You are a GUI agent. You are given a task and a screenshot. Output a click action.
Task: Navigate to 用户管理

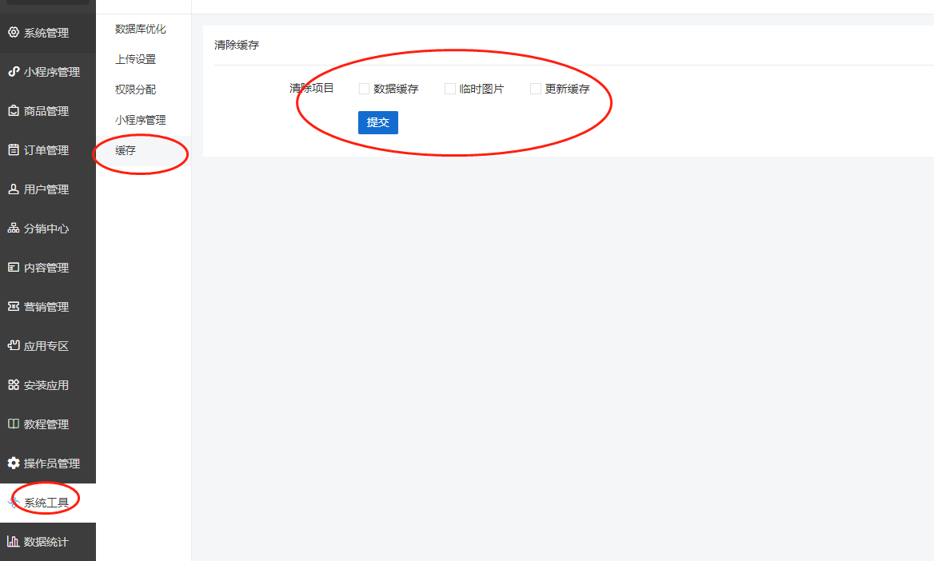point(48,189)
